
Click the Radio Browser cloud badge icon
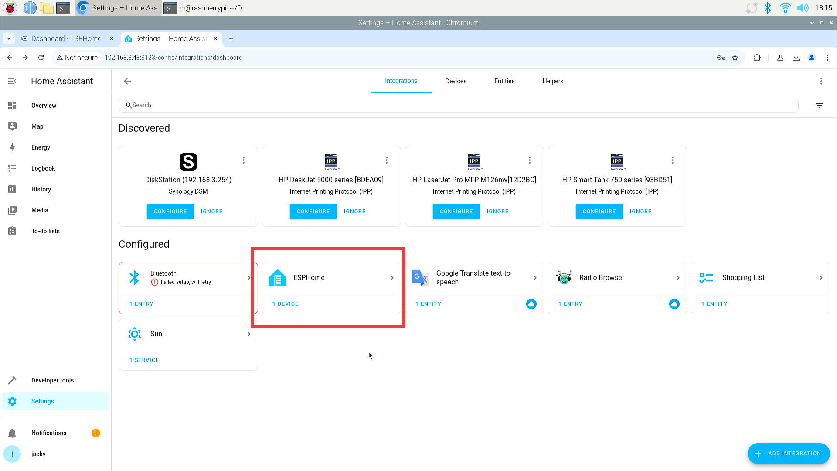tap(674, 304)
